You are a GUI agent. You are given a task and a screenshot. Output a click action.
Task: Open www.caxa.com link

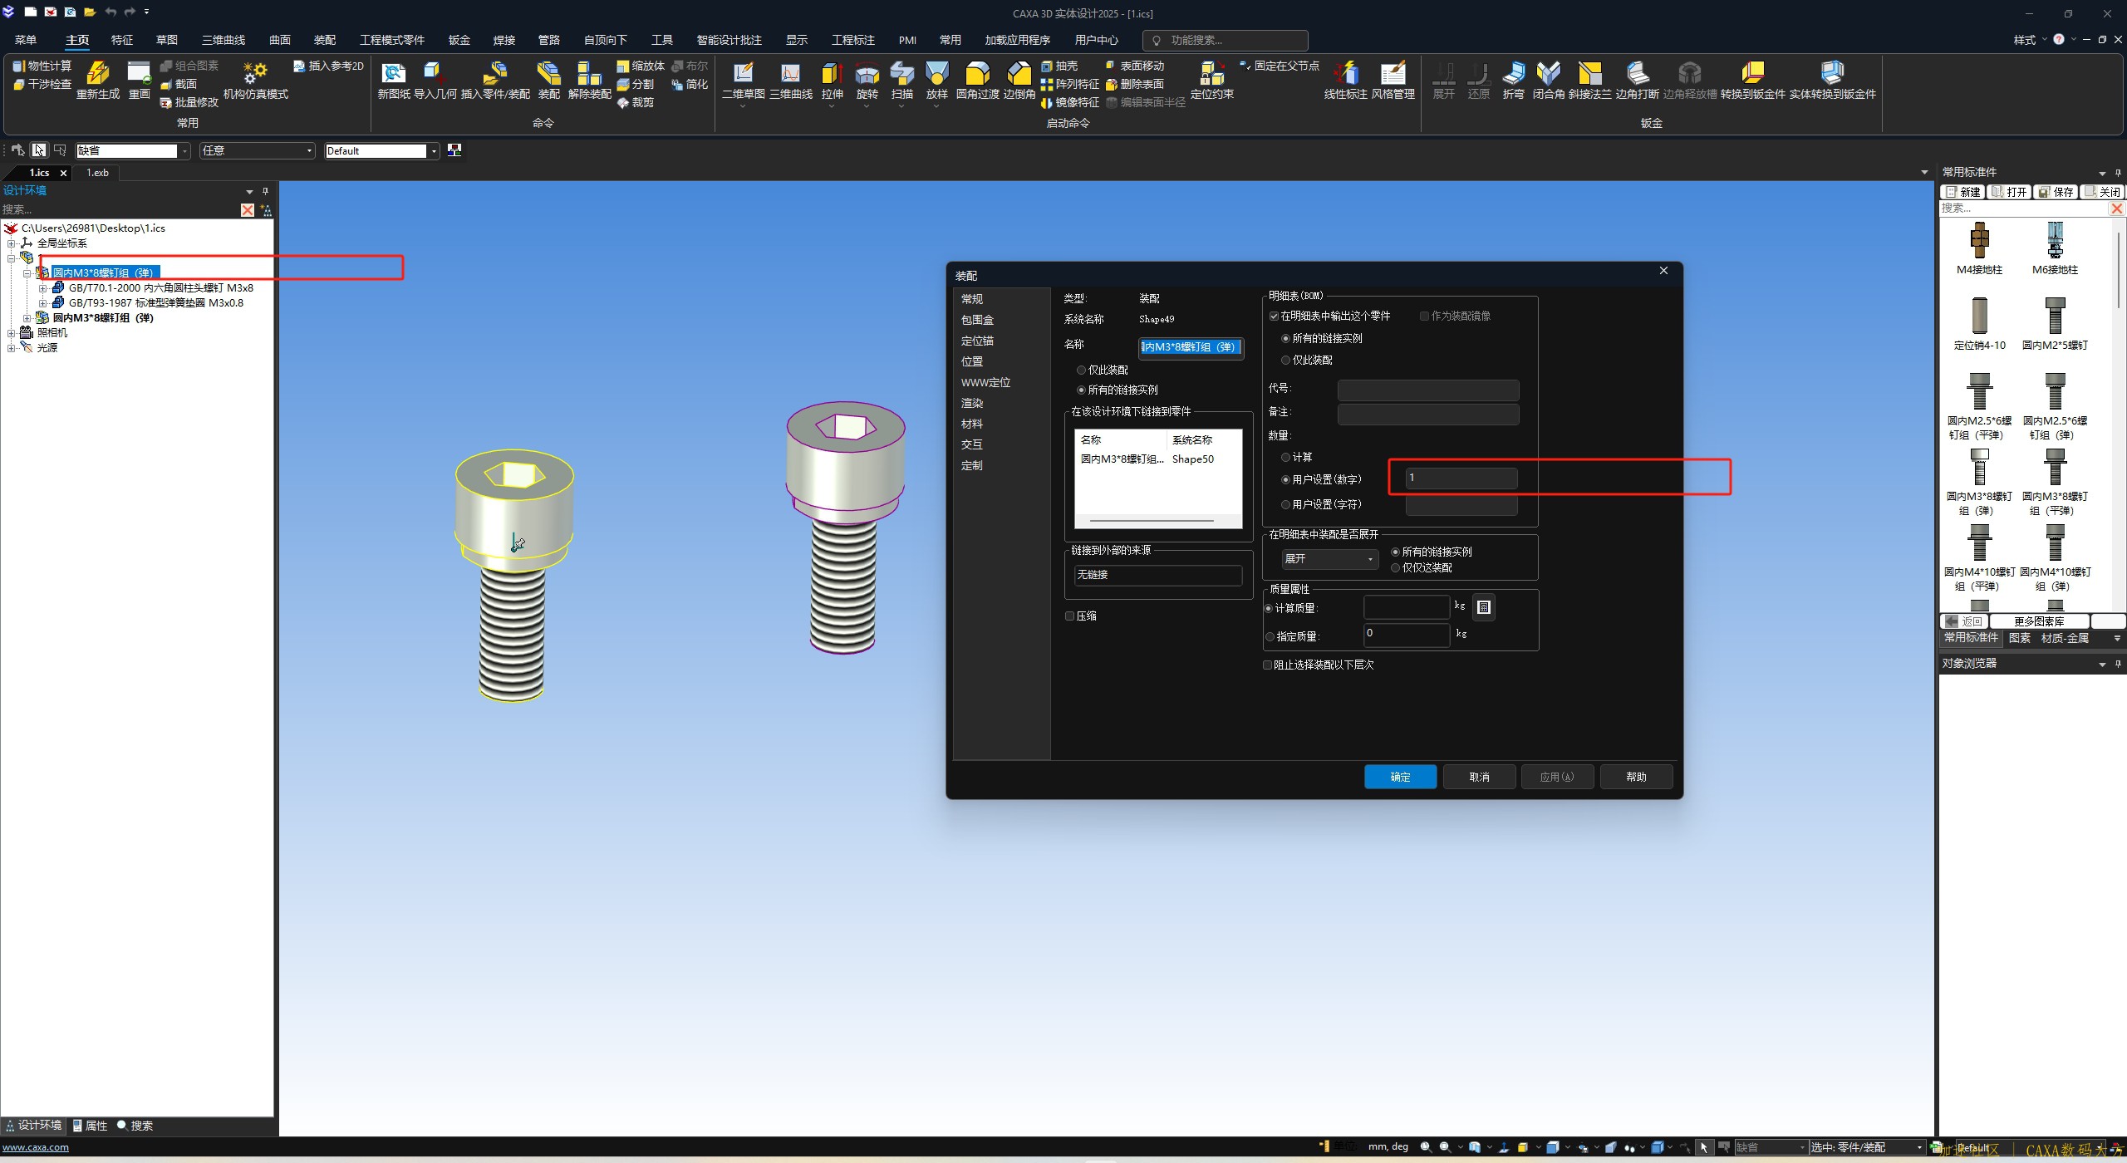36,1147
